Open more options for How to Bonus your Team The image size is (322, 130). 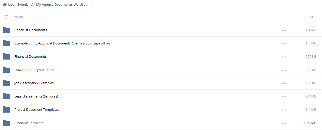(284, 70)
